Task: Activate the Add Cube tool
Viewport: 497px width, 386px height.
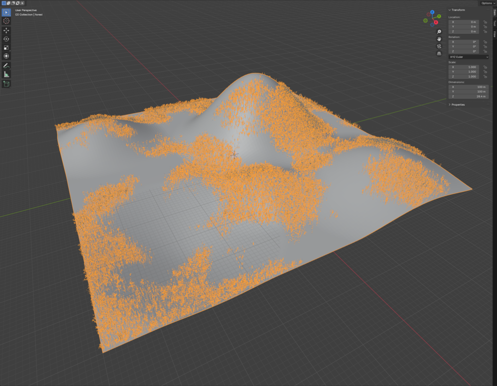Action: coord(6,84)
